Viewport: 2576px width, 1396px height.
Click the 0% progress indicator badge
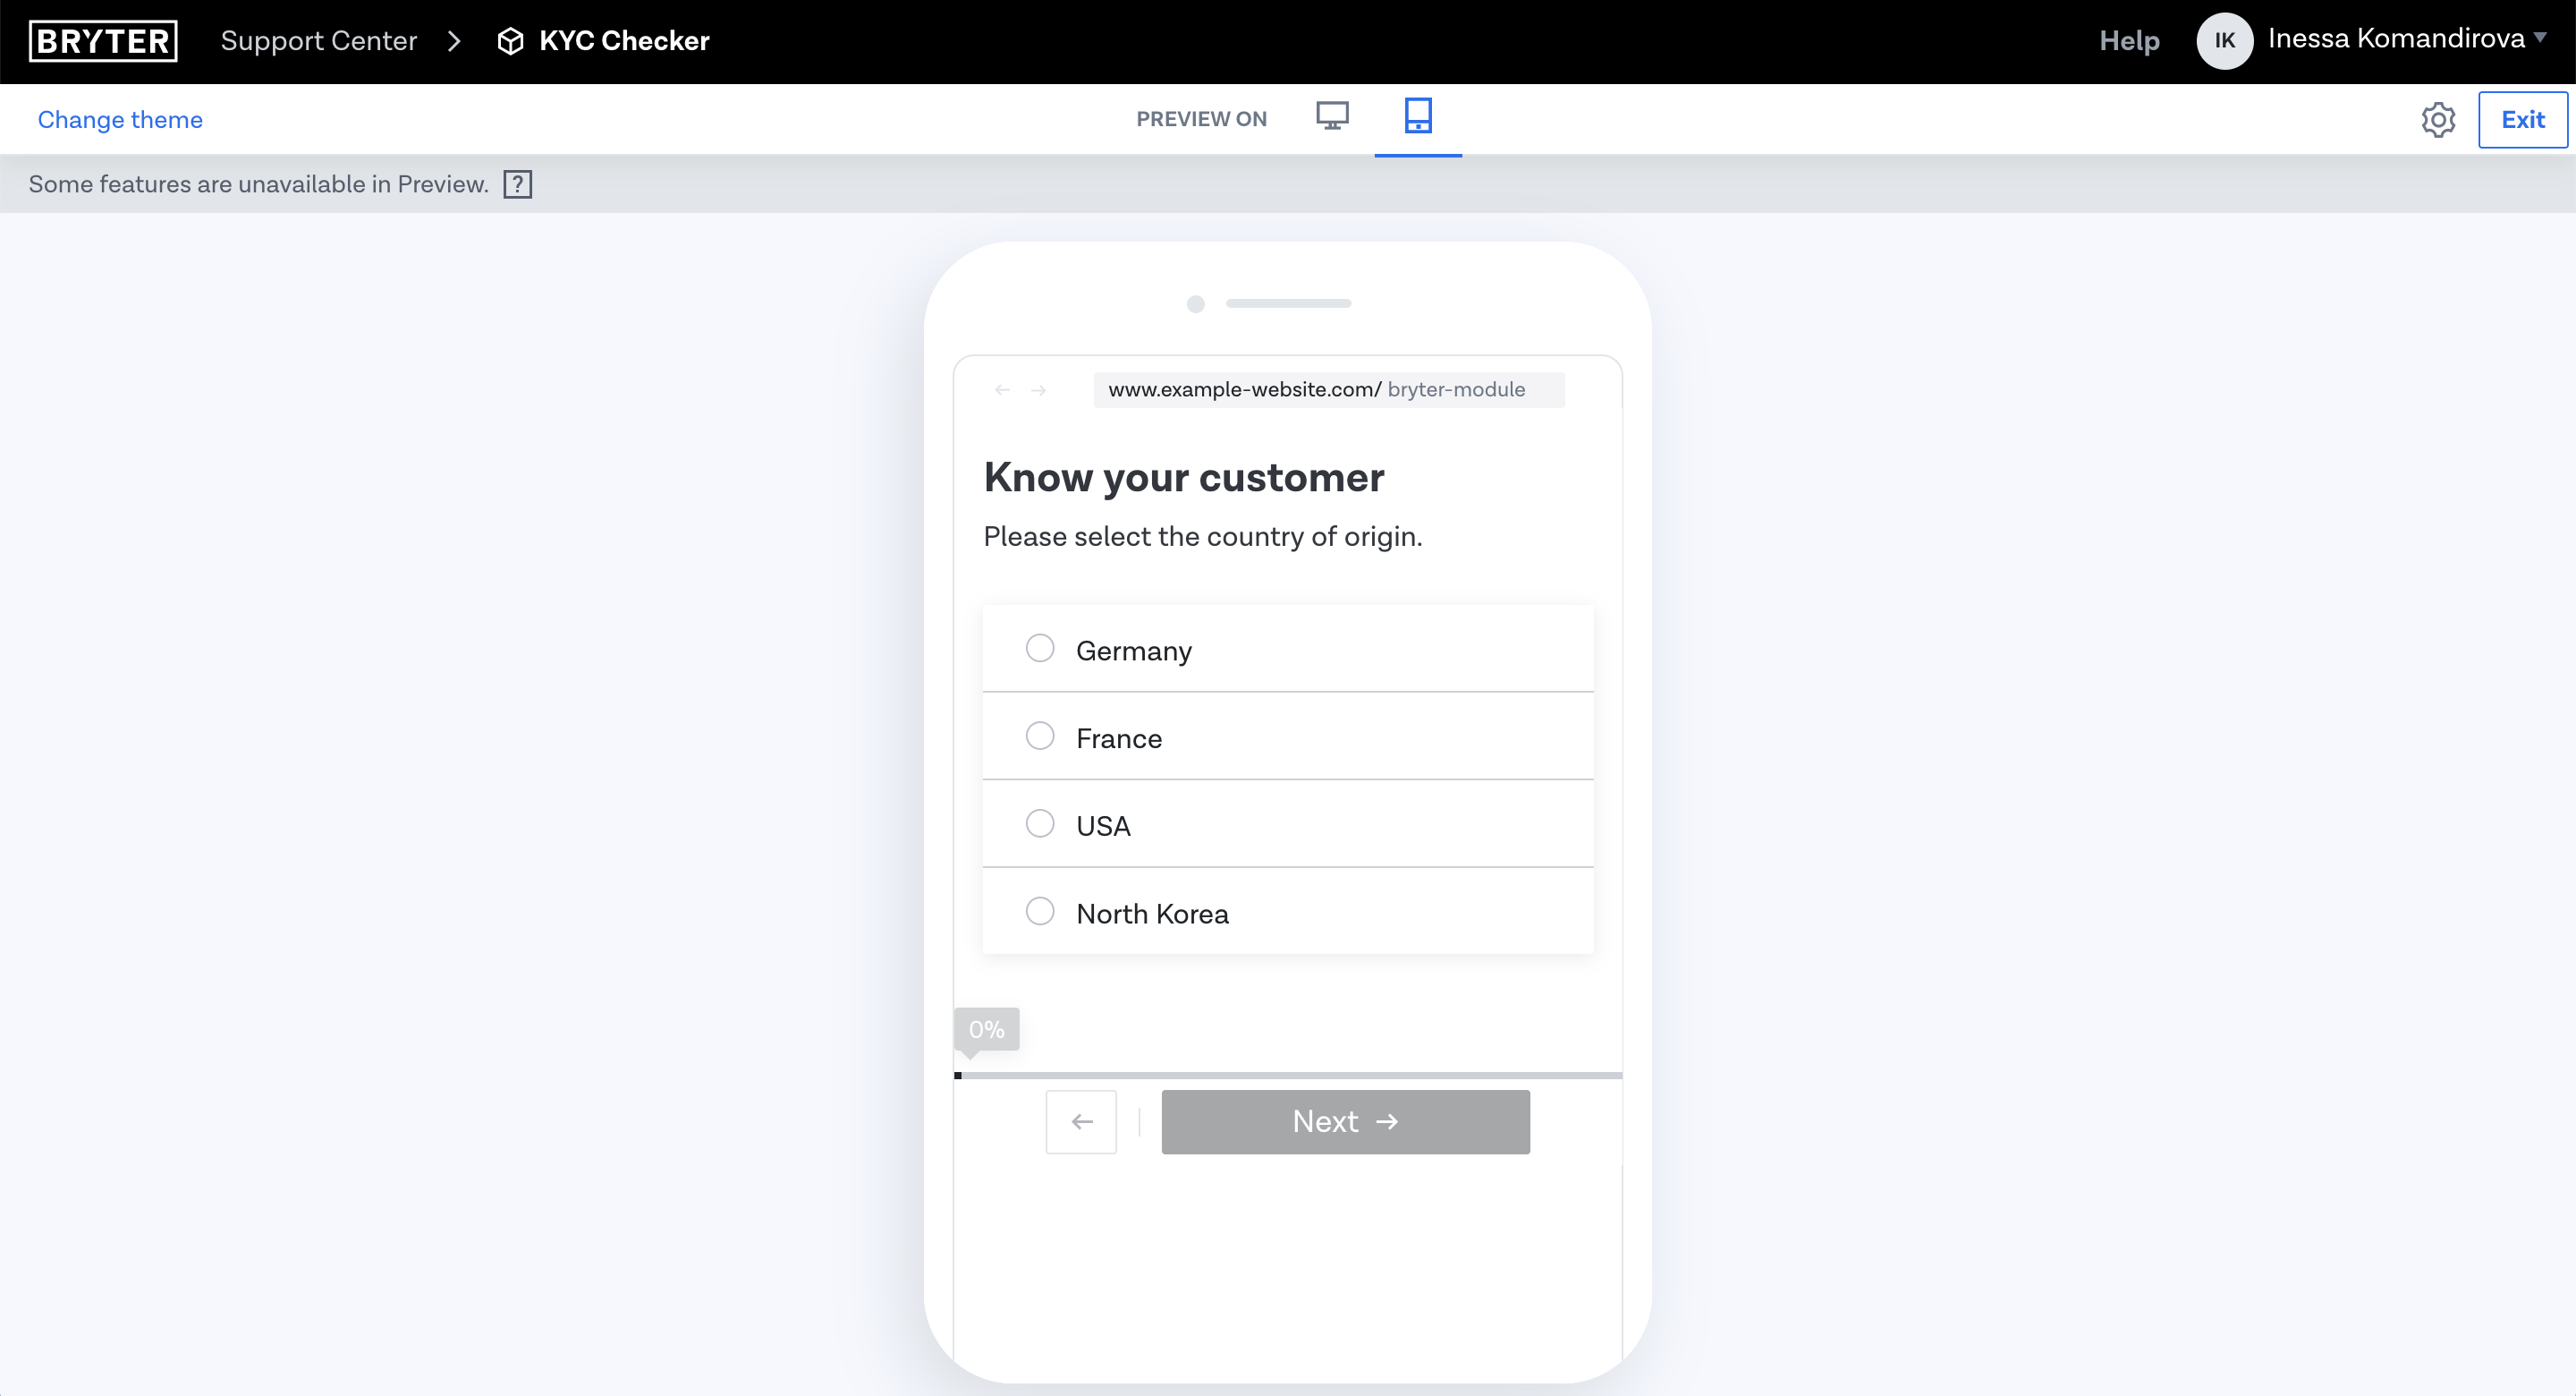click(986, 1030)
